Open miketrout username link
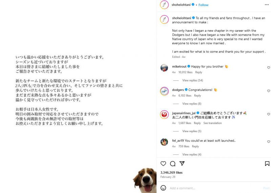 [179, 67]
